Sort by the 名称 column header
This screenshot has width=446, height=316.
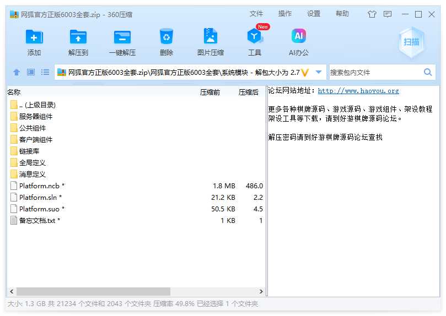(x=14, y=92)
